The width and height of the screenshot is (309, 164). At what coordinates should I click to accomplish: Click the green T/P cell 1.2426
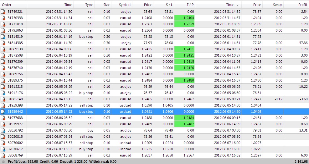click(x=184, y=68)
